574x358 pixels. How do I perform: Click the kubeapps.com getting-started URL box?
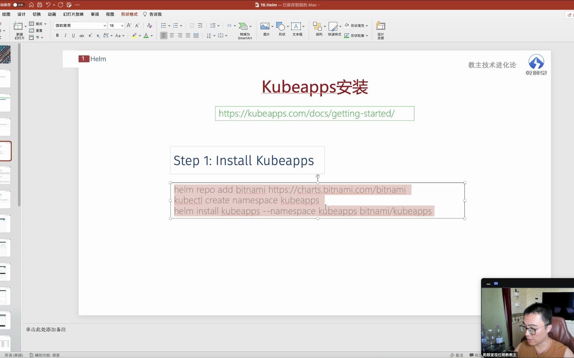click(x=315, y=113)
